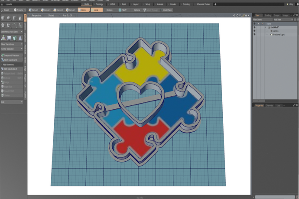This screenshot has width=299, height=199.
Task: Click the viewport maximize icon
Action: click(244, 16)
